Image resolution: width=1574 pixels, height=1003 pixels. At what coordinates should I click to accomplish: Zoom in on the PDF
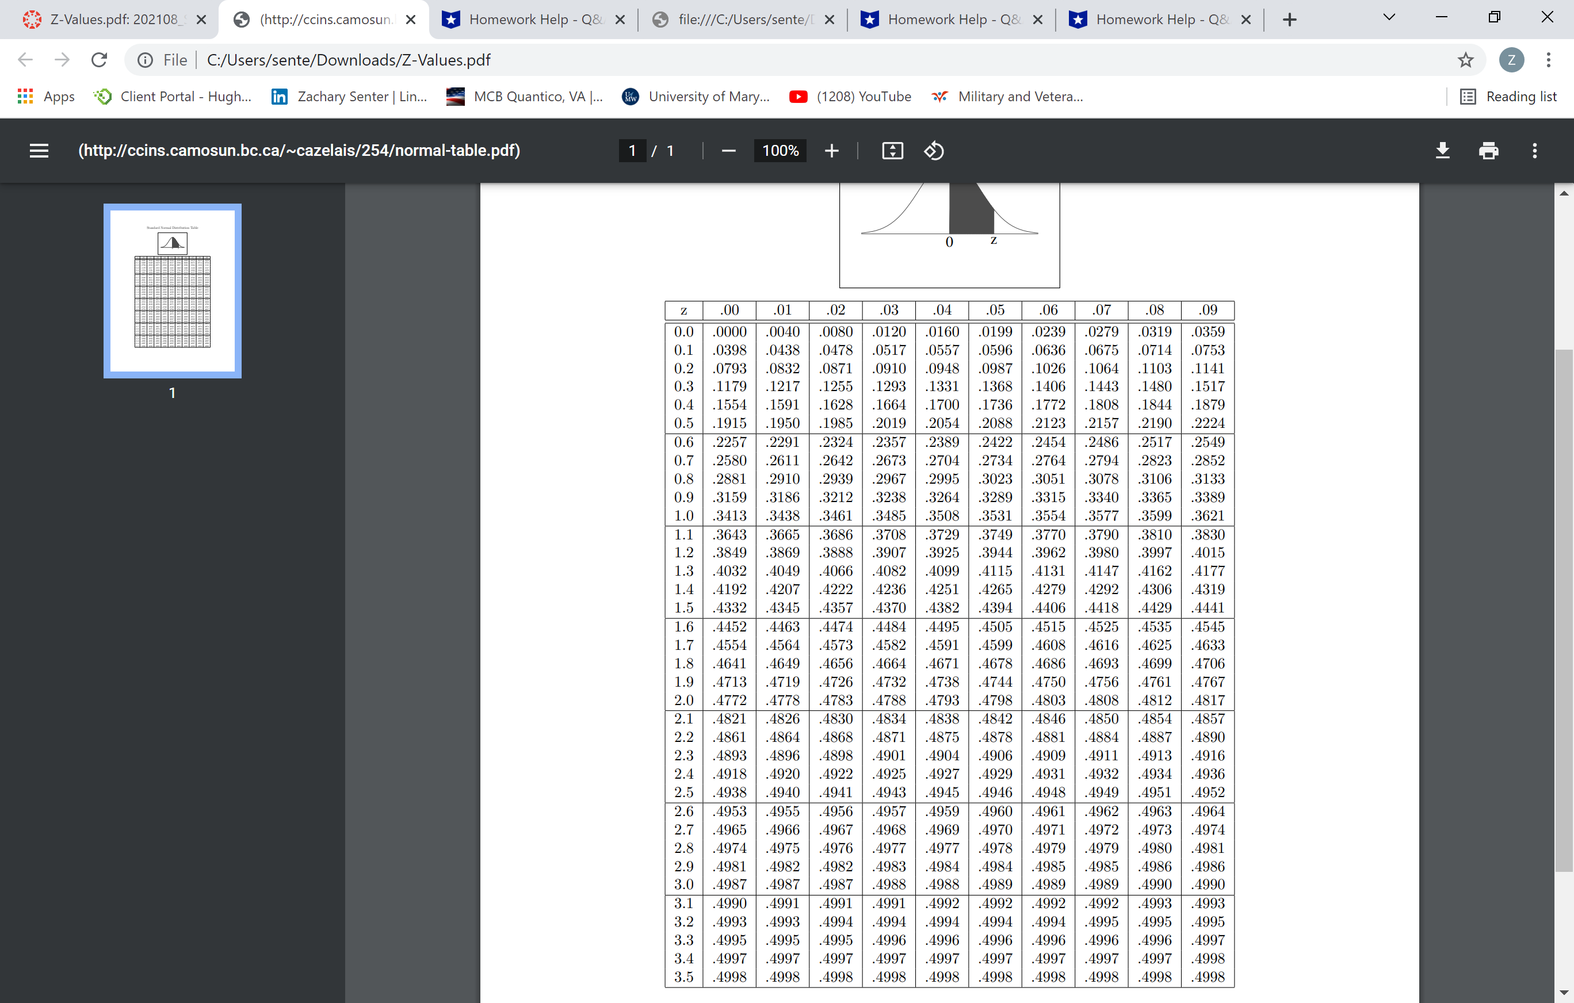(831, 150)
